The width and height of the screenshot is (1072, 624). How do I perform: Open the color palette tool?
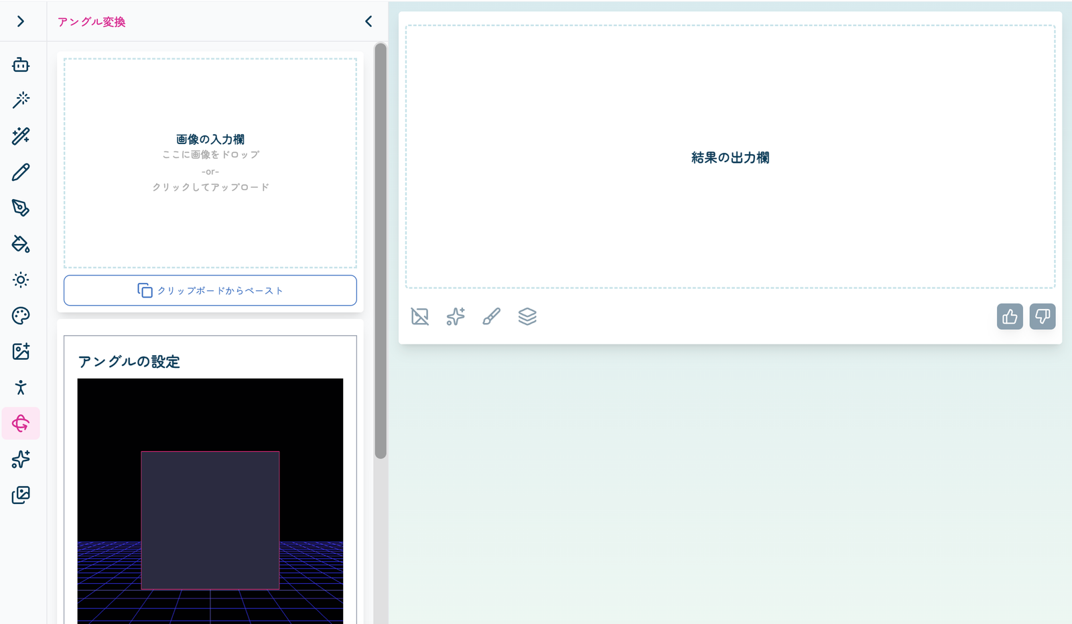[x=21, y=316]
